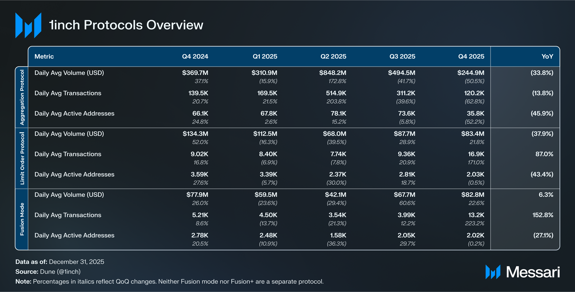Select the Q4 2024 column header
This screenshot has width=575, height=292.
pos(195,57)
